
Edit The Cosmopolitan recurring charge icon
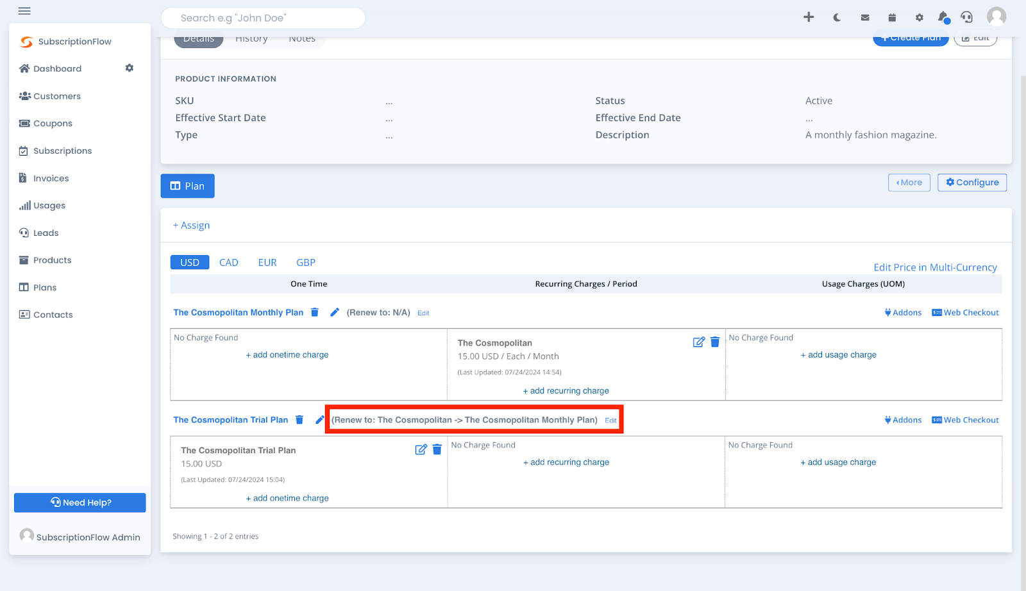click(699, 342)
